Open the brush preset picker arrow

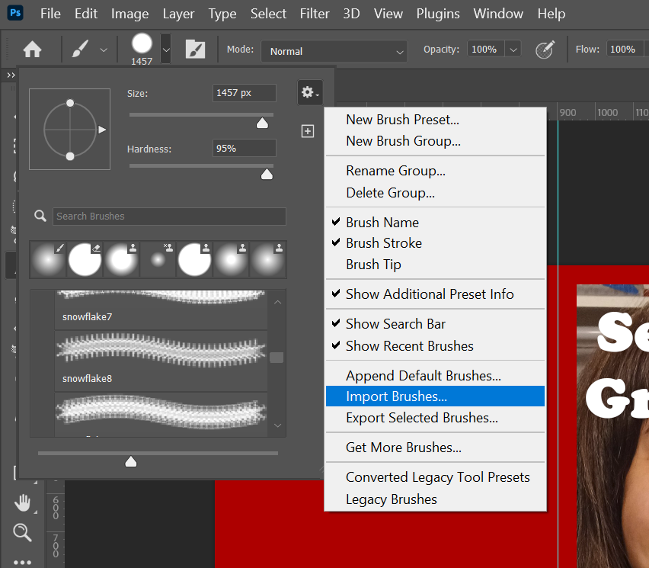click(x=165, y=50)
